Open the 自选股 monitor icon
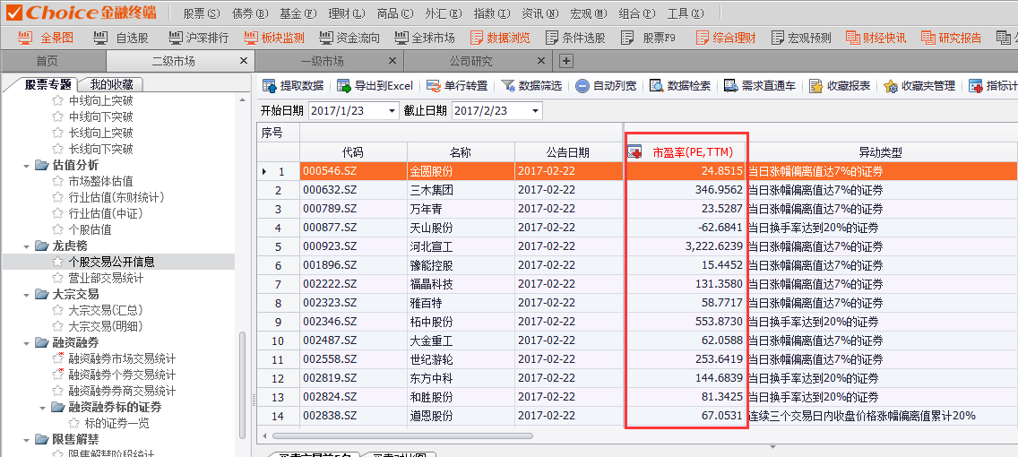Viewport: 1018px width, 457px height. (100, 38)
